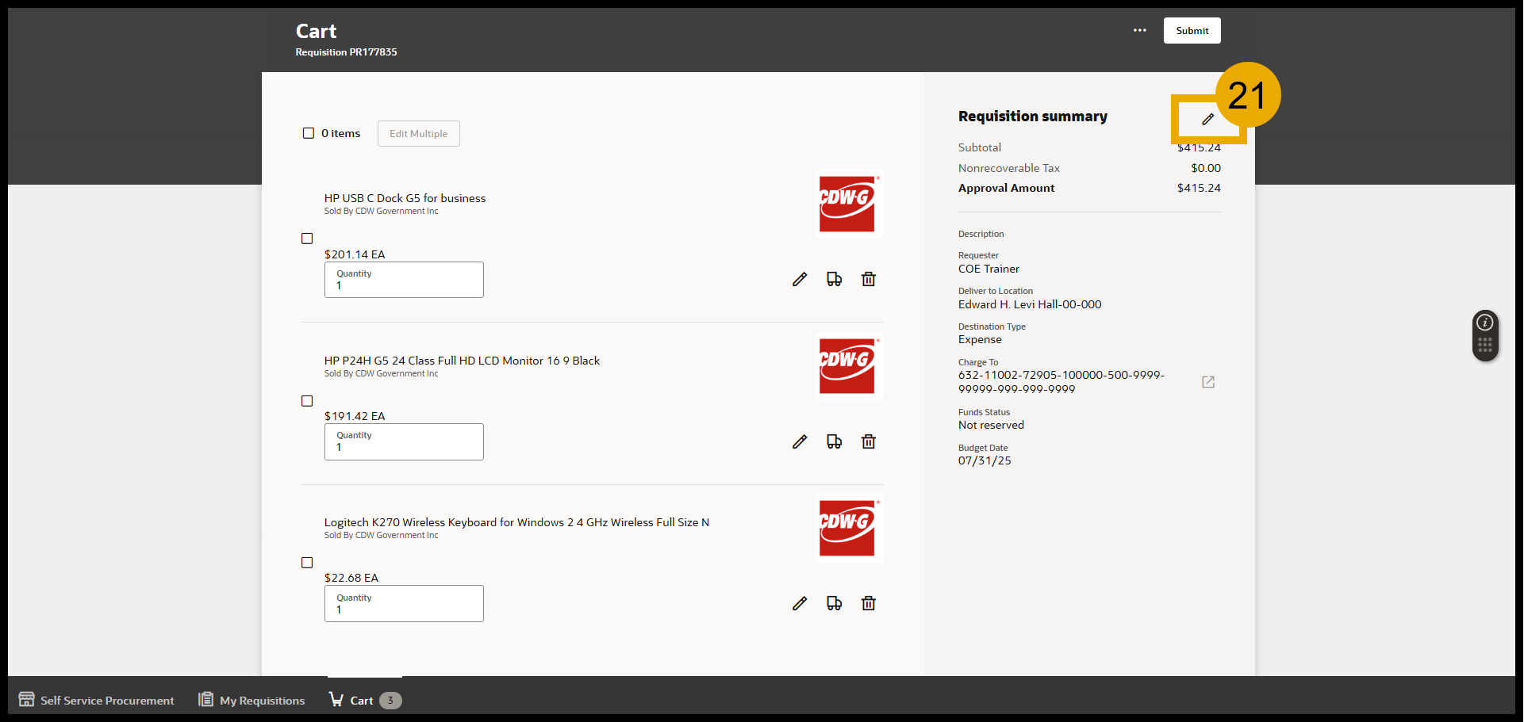
Task: Click the Edit Multiple button
Action: (x=418, y=133)
